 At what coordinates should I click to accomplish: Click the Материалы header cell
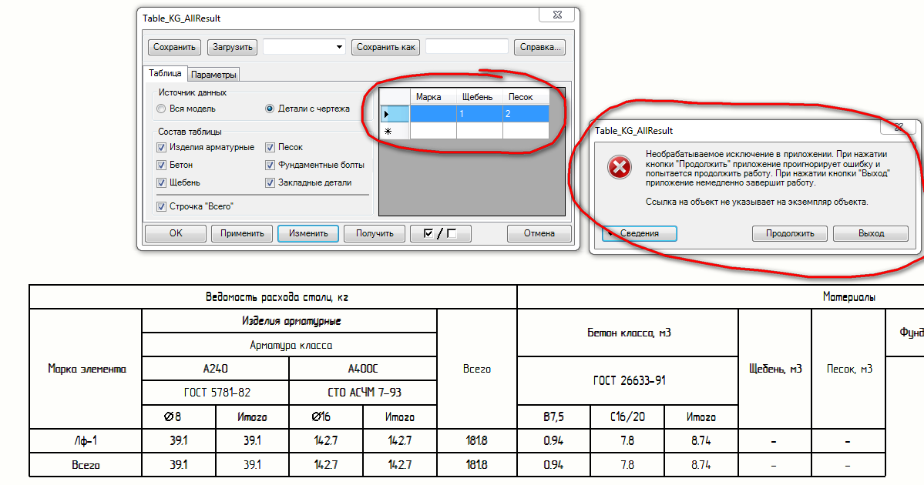(848, 297)
